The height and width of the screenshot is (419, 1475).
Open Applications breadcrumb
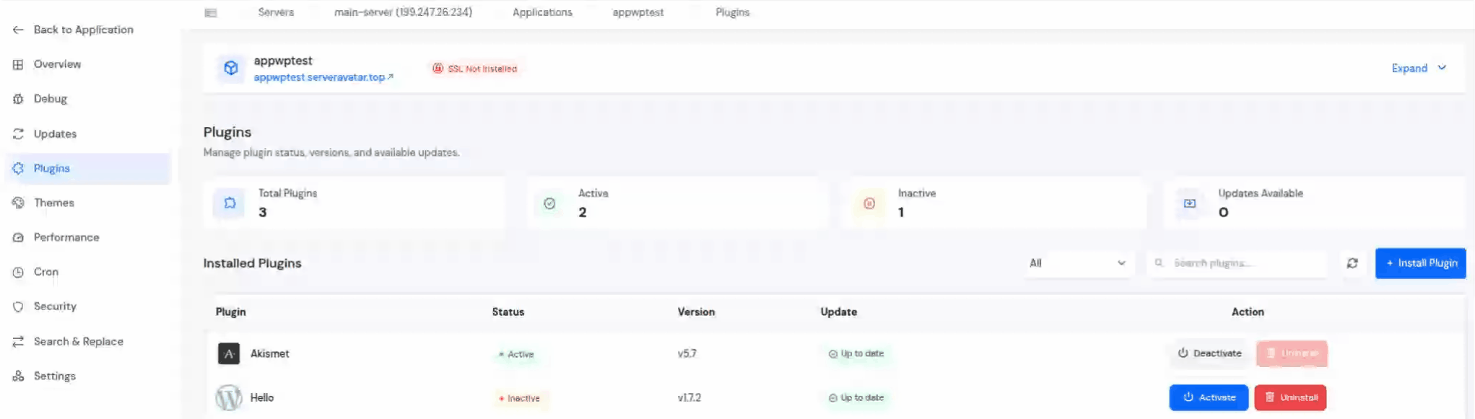542,12
